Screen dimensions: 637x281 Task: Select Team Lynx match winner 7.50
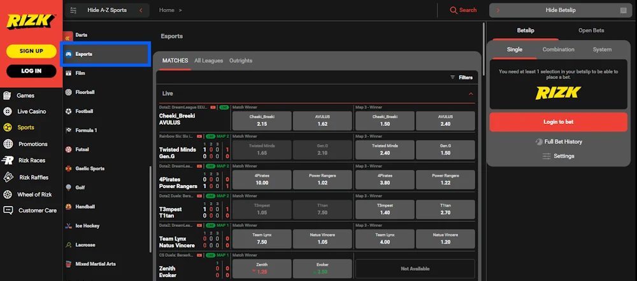pos(262,239)
